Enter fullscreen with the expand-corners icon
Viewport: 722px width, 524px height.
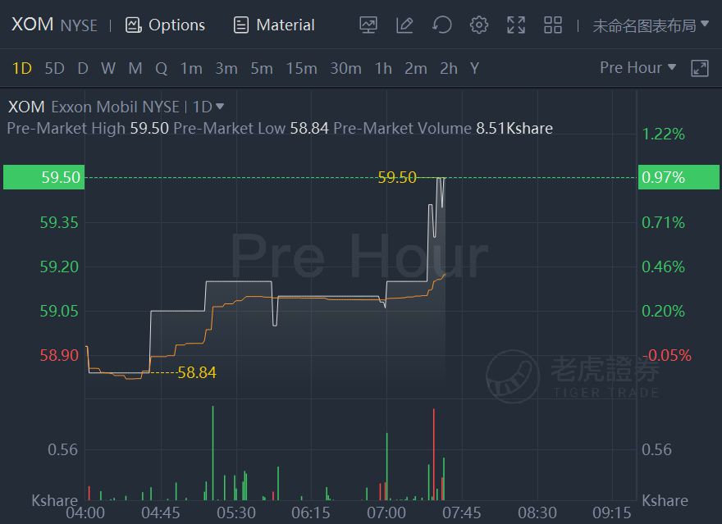point(516,25)
